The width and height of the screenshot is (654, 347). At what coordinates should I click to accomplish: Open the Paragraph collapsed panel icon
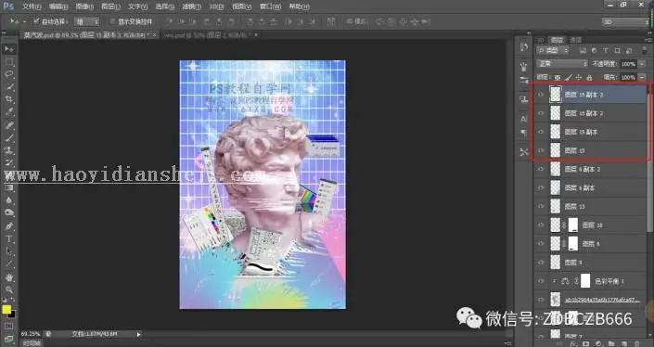coord(524,133)
